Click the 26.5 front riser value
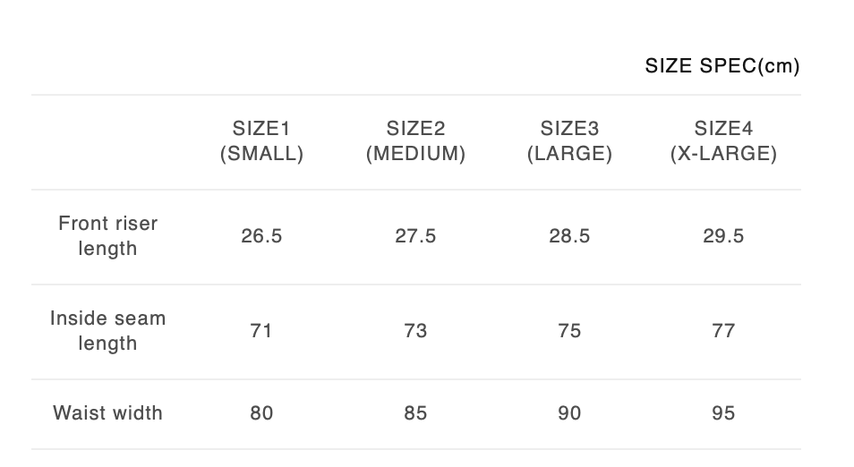Screen dimensions: 854x467 click(x=261, y=236)
